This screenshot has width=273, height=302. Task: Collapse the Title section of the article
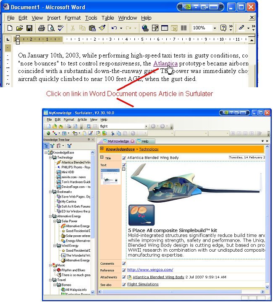pos(102,157)
